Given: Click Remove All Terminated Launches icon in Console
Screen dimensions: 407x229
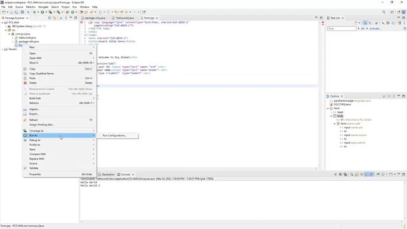Looking at the screenshot, I should point(345,174).
